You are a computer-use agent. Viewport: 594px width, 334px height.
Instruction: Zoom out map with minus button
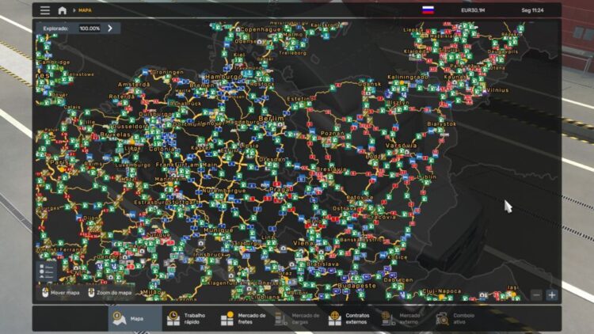click(x=536, y=295)
